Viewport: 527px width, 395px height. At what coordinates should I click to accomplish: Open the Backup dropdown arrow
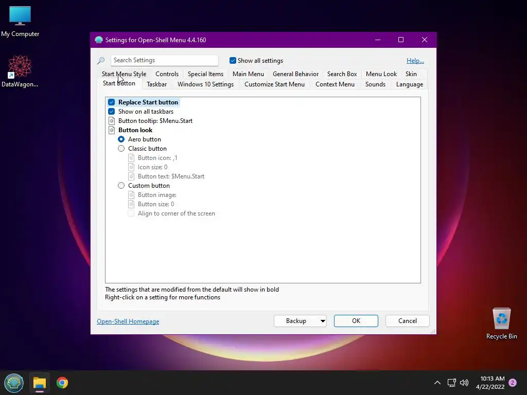[323, 321]
